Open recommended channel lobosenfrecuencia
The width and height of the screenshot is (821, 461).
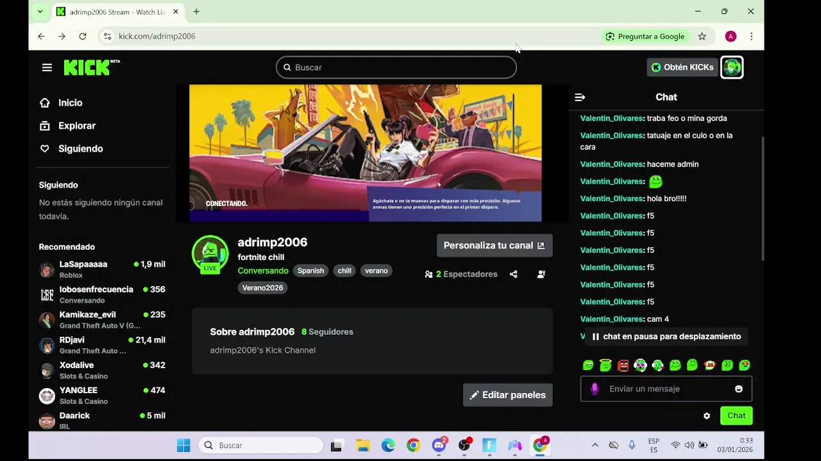tap(103, 295)
